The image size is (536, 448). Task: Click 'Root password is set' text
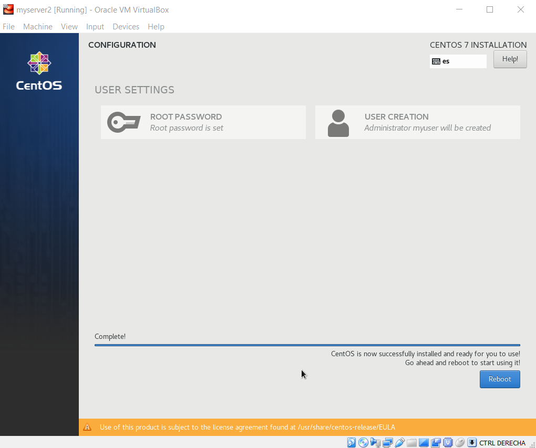click(187, 128)
